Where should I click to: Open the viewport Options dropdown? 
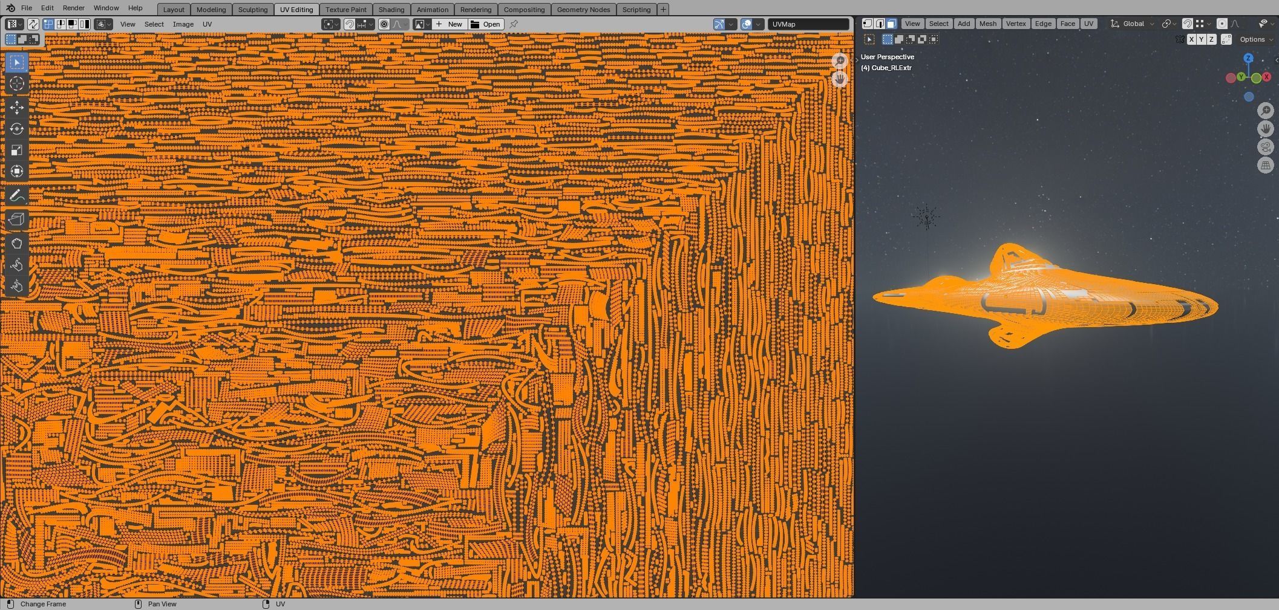coord(1256,39)
